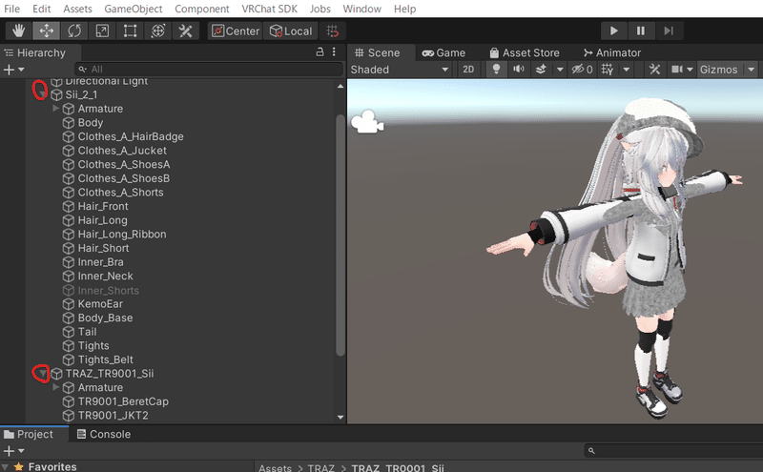Screen dimensions: 763x472
Task: Select Clothes_A_Jucket object
Action: 122,151
